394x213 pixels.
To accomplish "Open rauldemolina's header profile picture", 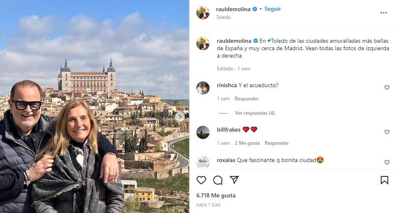I will tap(203, 13).
